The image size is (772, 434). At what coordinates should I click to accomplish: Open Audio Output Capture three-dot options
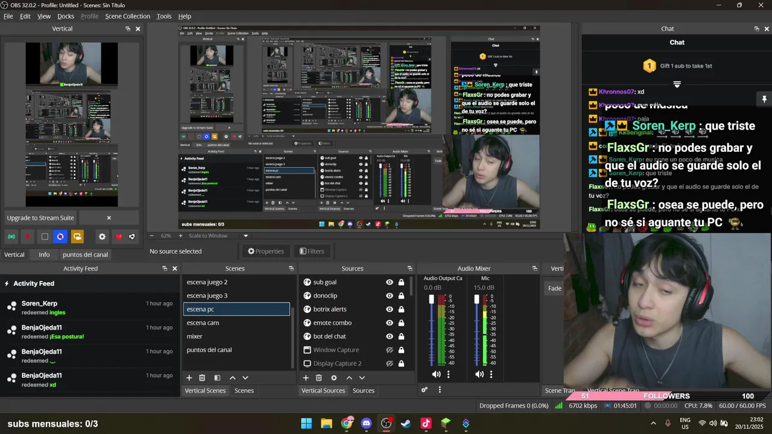coord(448,374)
